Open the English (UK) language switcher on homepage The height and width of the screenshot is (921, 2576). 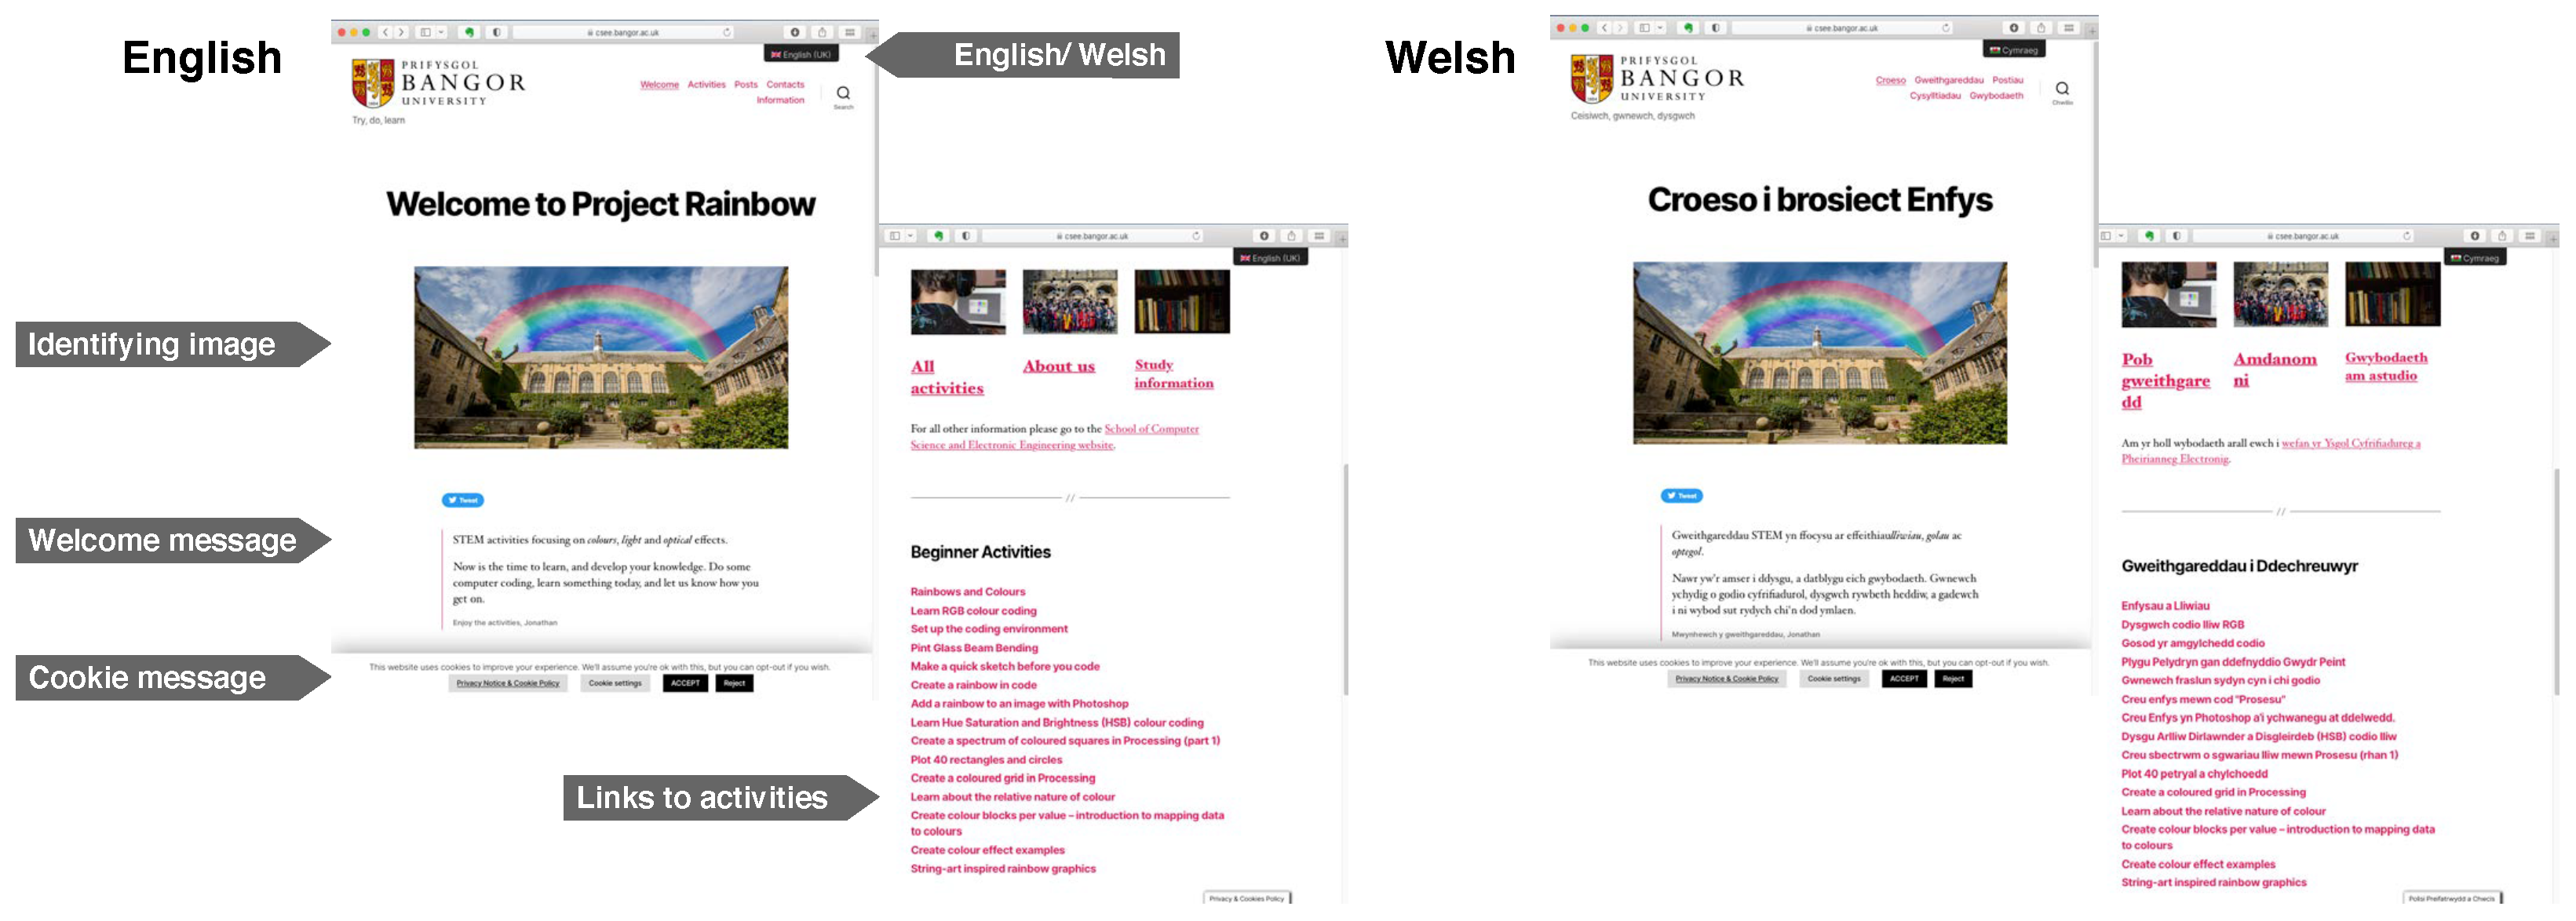801,54
